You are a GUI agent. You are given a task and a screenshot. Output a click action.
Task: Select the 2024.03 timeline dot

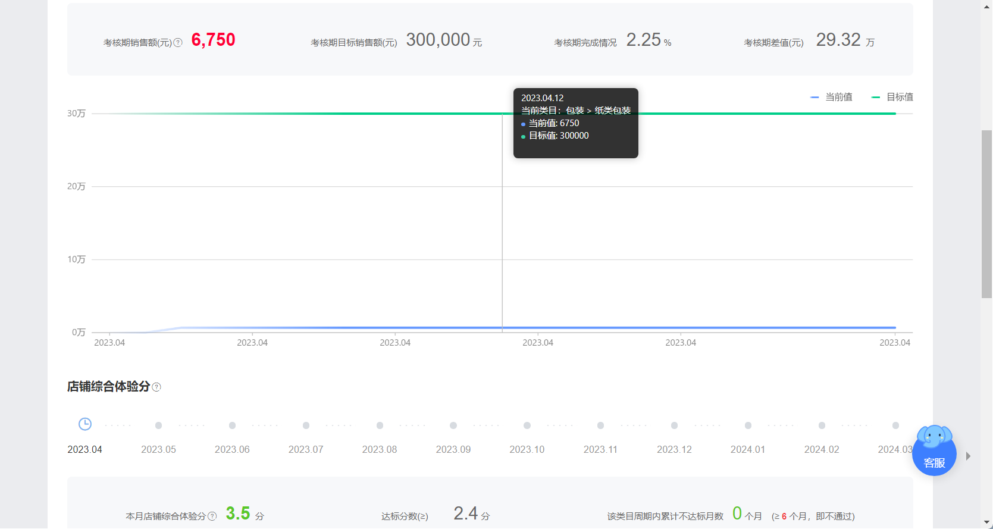point(895,425)
